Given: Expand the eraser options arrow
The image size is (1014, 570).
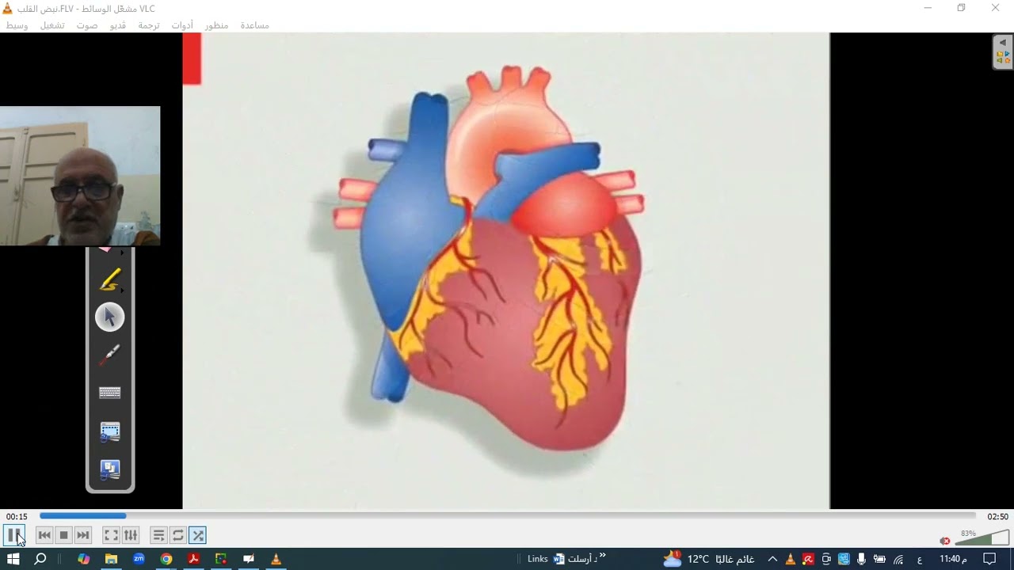Looking at the screenshot, I should point(122,253).
